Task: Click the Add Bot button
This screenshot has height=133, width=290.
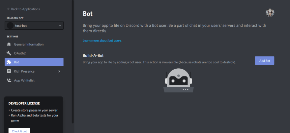Action: [265, 61]
